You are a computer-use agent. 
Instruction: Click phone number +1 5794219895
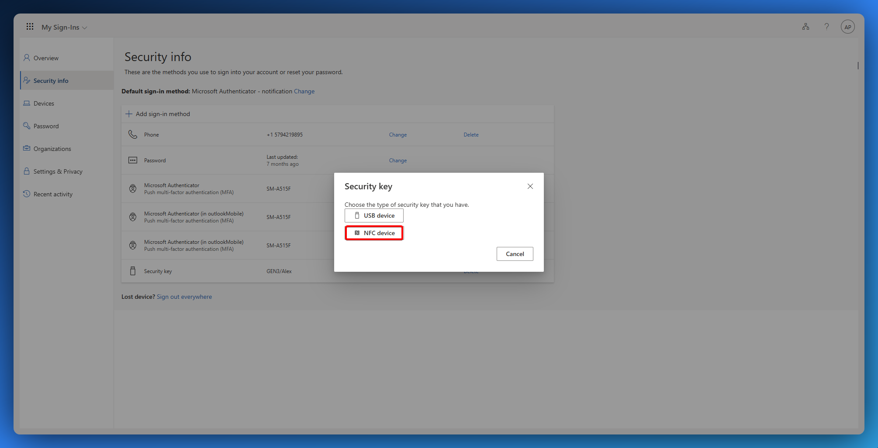click(x=284, y=135)
